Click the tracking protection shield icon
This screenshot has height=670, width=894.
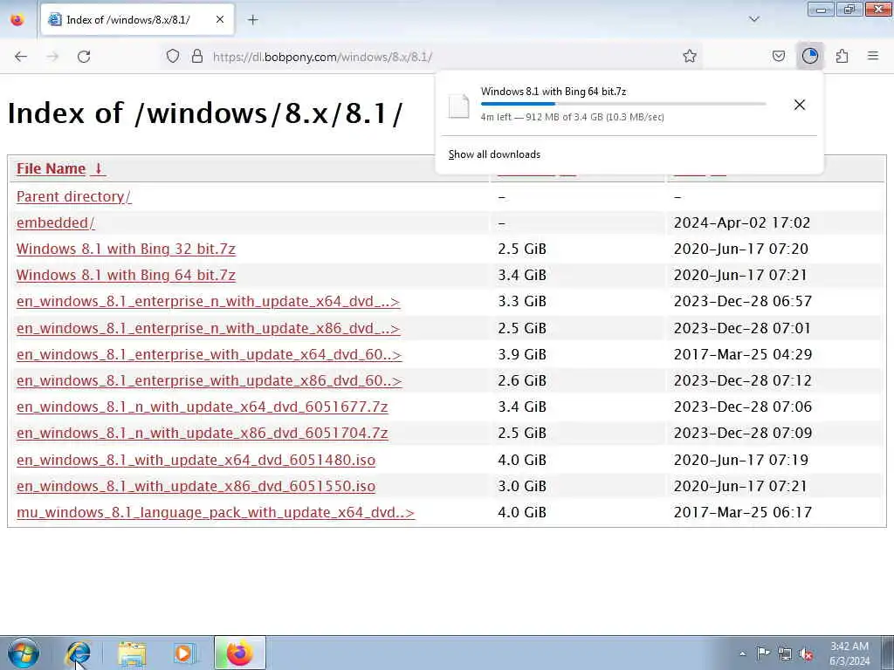click(173, 56)
